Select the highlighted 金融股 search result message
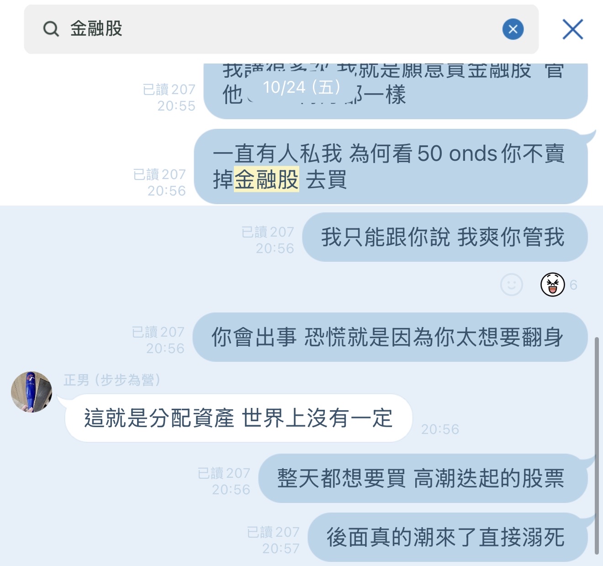 [x=391, y=166]
